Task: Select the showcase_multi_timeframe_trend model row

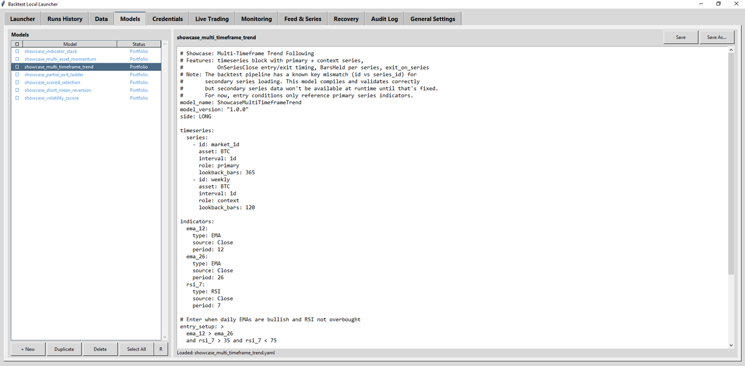Action: tap(86, 67)
